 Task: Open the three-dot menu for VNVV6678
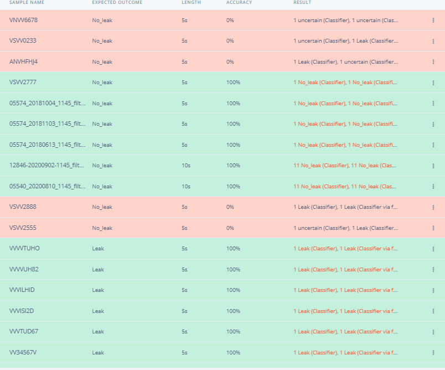pos(433,20)
